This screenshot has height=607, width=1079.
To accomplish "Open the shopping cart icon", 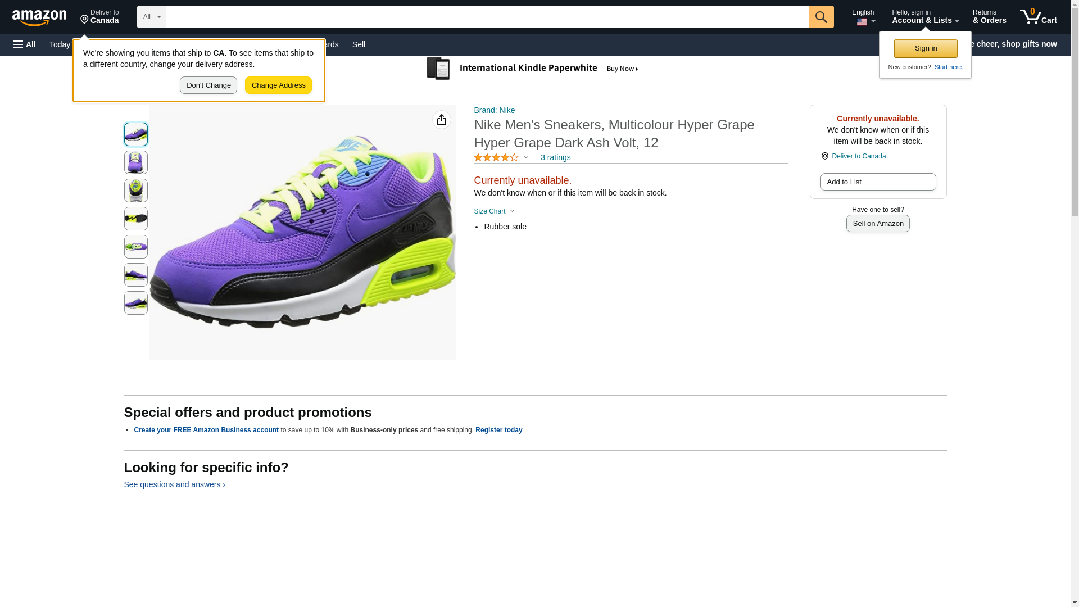I will (x=1038, y=17).
